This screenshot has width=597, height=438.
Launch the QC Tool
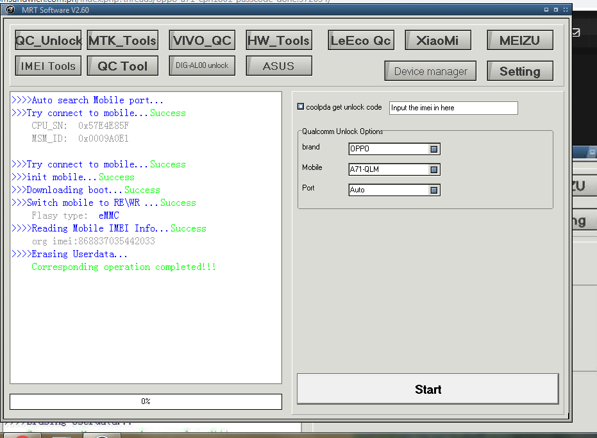[122, 66]
